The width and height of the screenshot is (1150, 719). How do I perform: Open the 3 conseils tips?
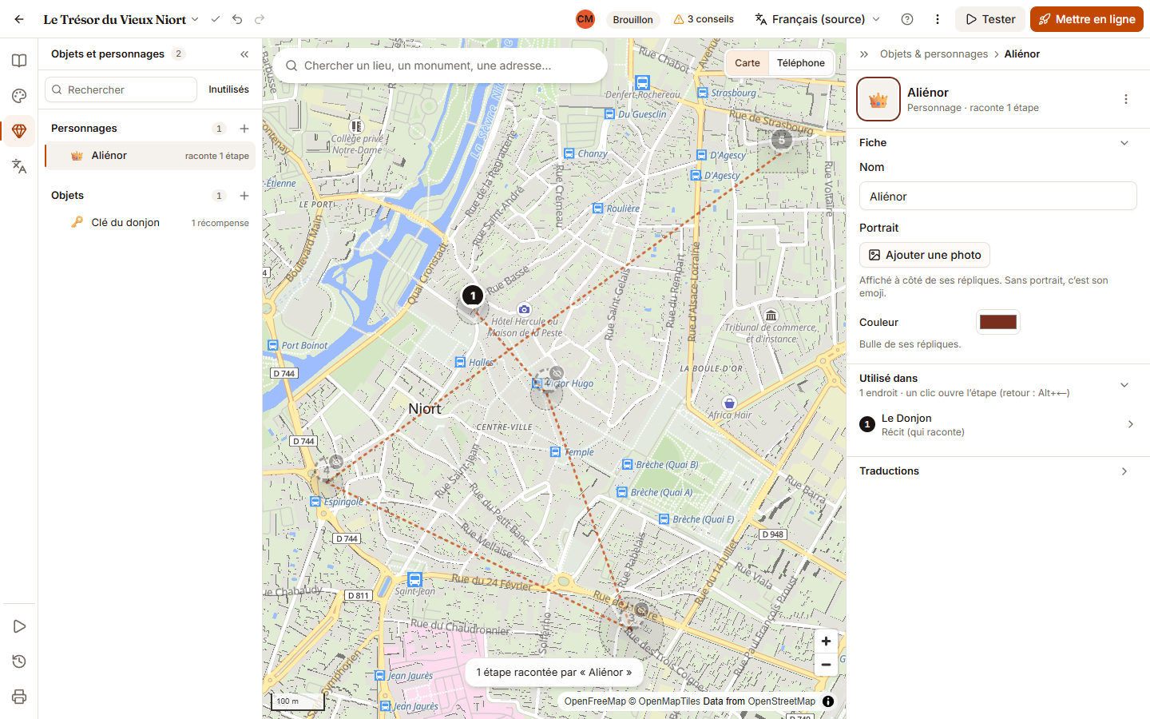point(704,19)
